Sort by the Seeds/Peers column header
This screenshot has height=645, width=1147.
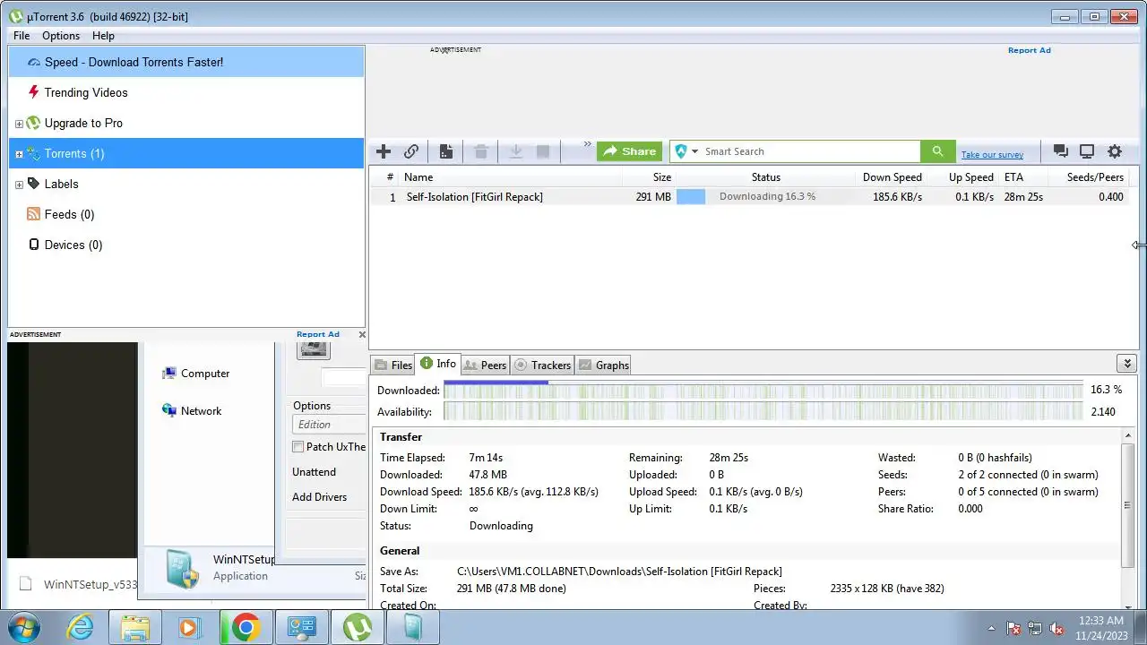coord(1095,177)
